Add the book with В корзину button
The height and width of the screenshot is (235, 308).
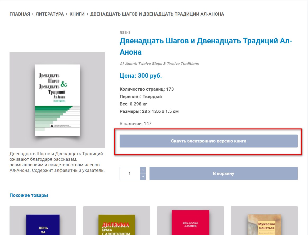click(224, 173)
